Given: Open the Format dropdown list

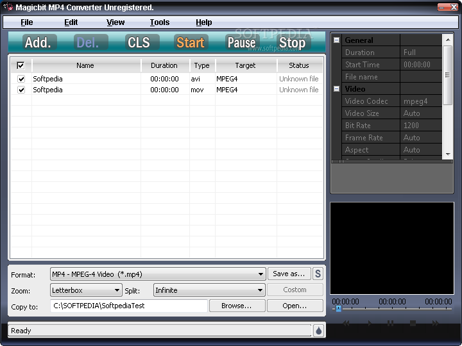Looking at the screenshot, I should (158, 274).
